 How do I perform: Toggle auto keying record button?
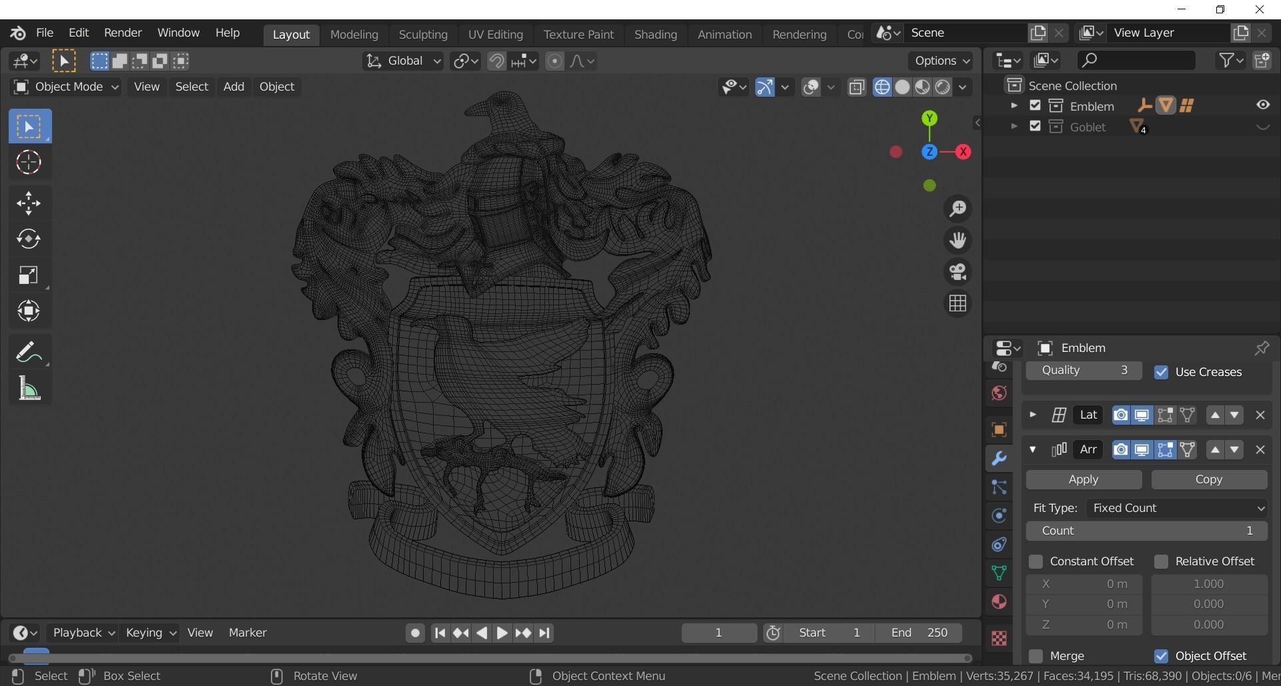415,633
